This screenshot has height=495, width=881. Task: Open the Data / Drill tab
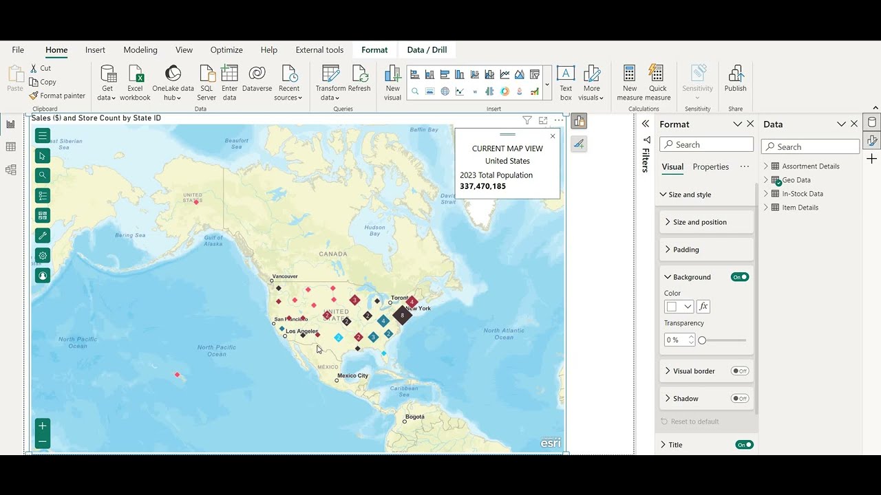click(x=427, y=49)
